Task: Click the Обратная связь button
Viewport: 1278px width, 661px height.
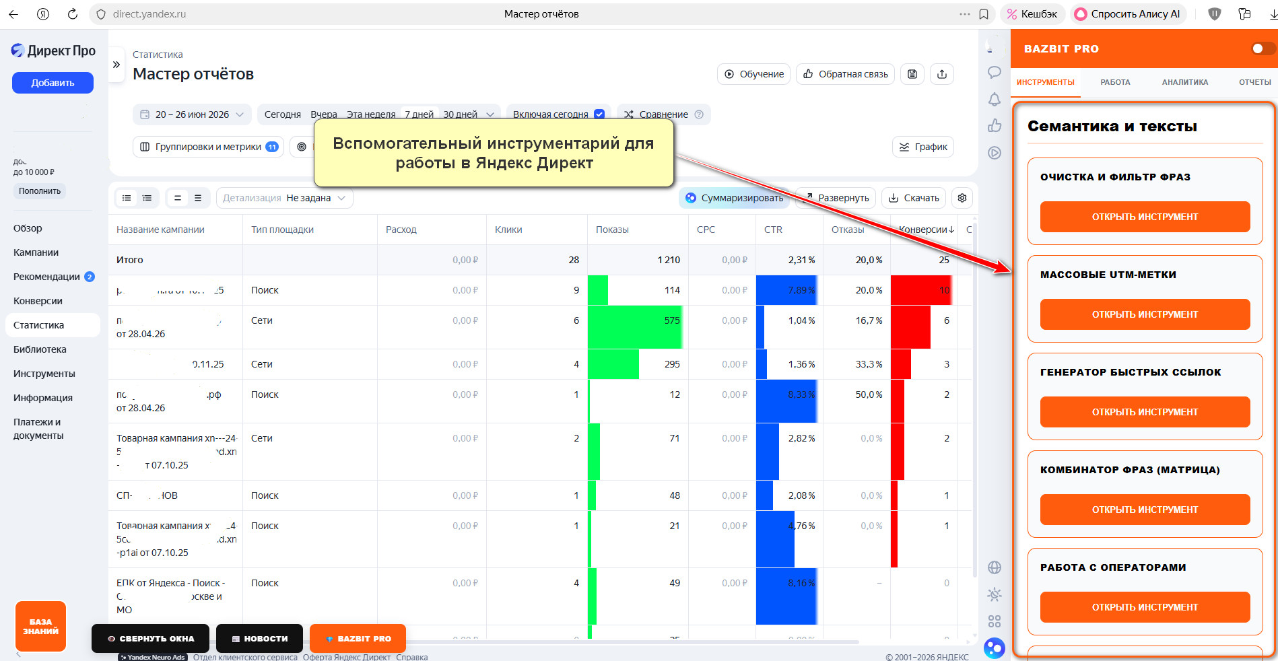Action: coord(845,74)
